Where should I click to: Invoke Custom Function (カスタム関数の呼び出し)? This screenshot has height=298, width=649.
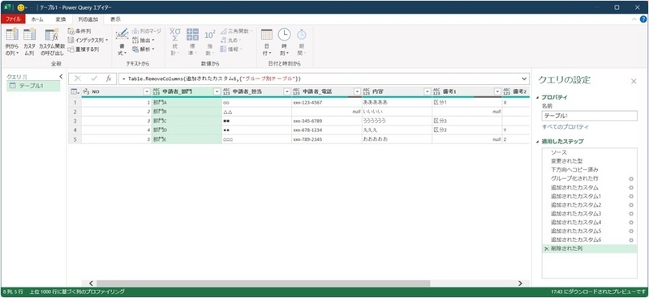52,42
